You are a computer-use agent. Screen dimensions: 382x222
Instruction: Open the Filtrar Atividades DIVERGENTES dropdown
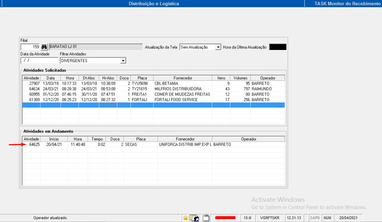tap(123, 60)
